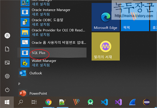
Task: Jump to letter P section header
Action: (x=19, y=84)
